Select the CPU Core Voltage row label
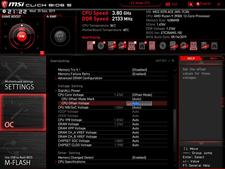 71,95
